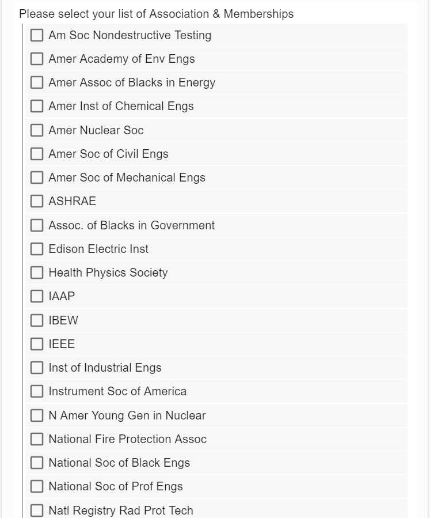Select Amer Academy of Env Engs checkbox

point(37,59)
